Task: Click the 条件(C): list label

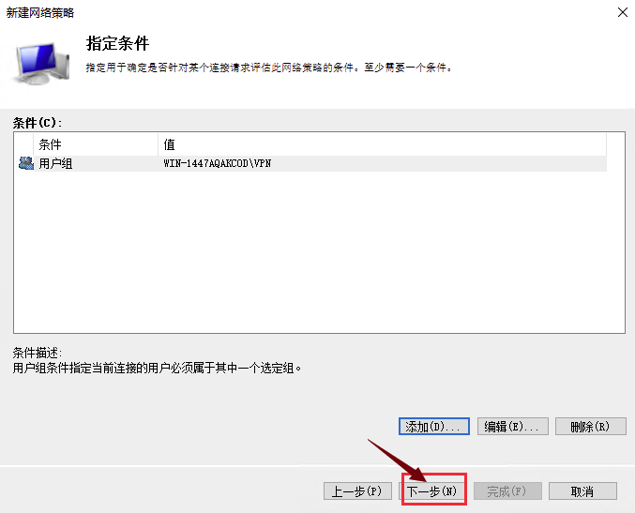Action: 43,123
